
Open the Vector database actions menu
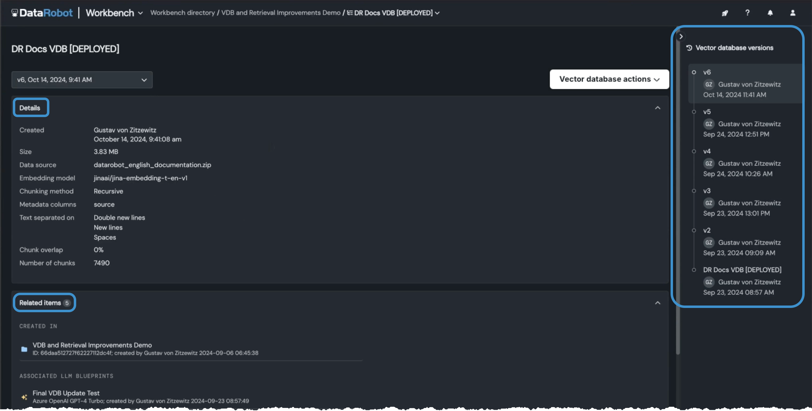[609, 79]
